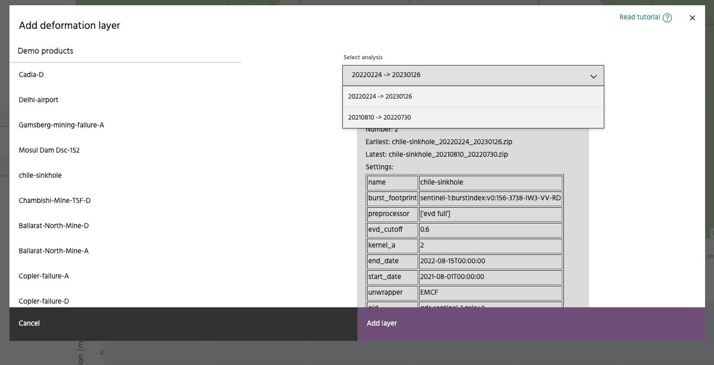Pick the Ballarat-North-Mine-D product
The width and height of the screenshot is (714, 365).
point(54,226)
